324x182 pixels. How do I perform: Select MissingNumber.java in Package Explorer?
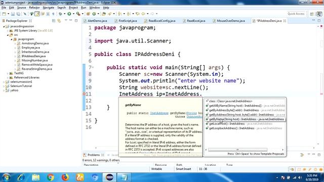(34, 61)
